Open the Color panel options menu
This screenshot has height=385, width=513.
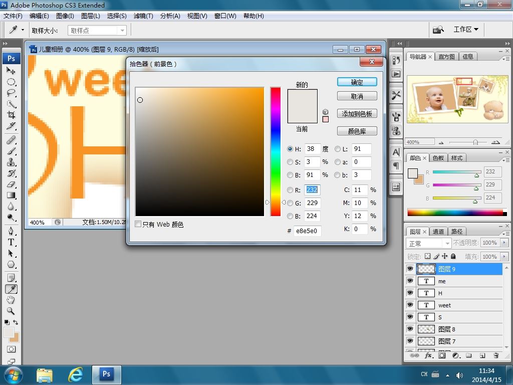coord(506,160)
